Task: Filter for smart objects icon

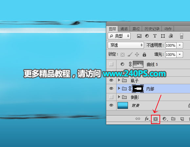Action: pos(171,36)
